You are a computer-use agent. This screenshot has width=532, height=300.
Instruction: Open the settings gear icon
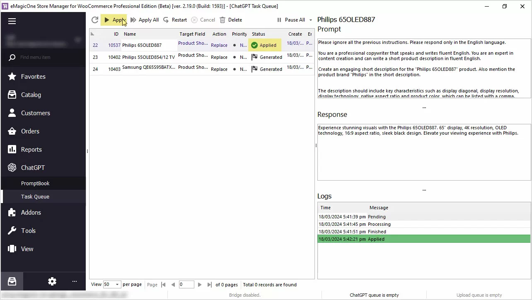coord(52,281)
